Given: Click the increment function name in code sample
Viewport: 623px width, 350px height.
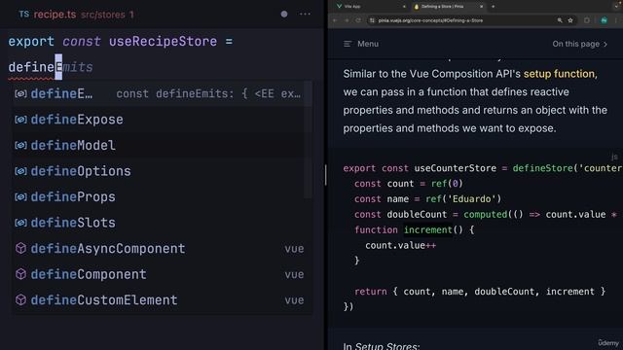Looking at the screenshot, I should pyautogui.click(x=427, y=229).
